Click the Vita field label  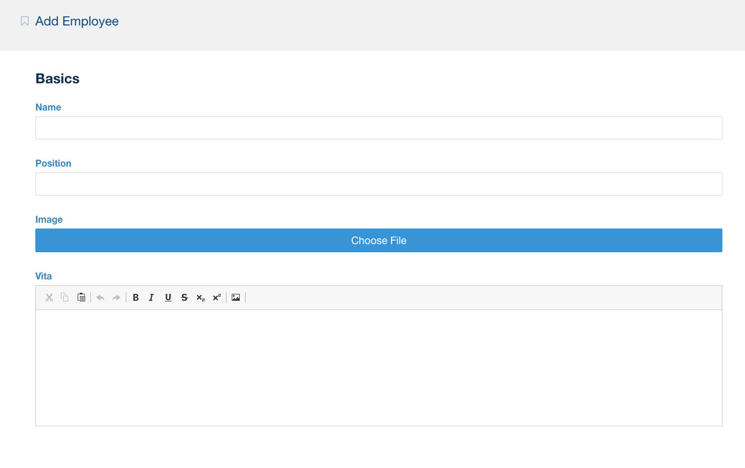coord(43,276)
